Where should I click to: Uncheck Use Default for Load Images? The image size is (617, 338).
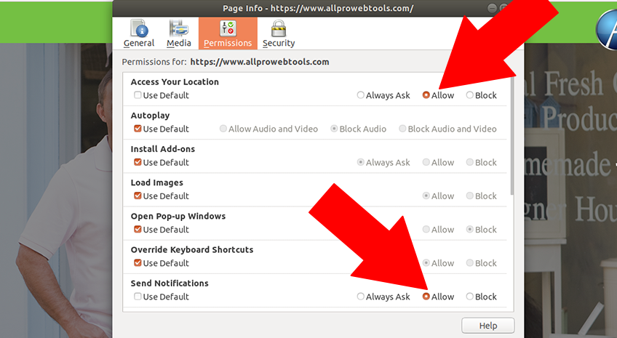(x=138, y=196)
